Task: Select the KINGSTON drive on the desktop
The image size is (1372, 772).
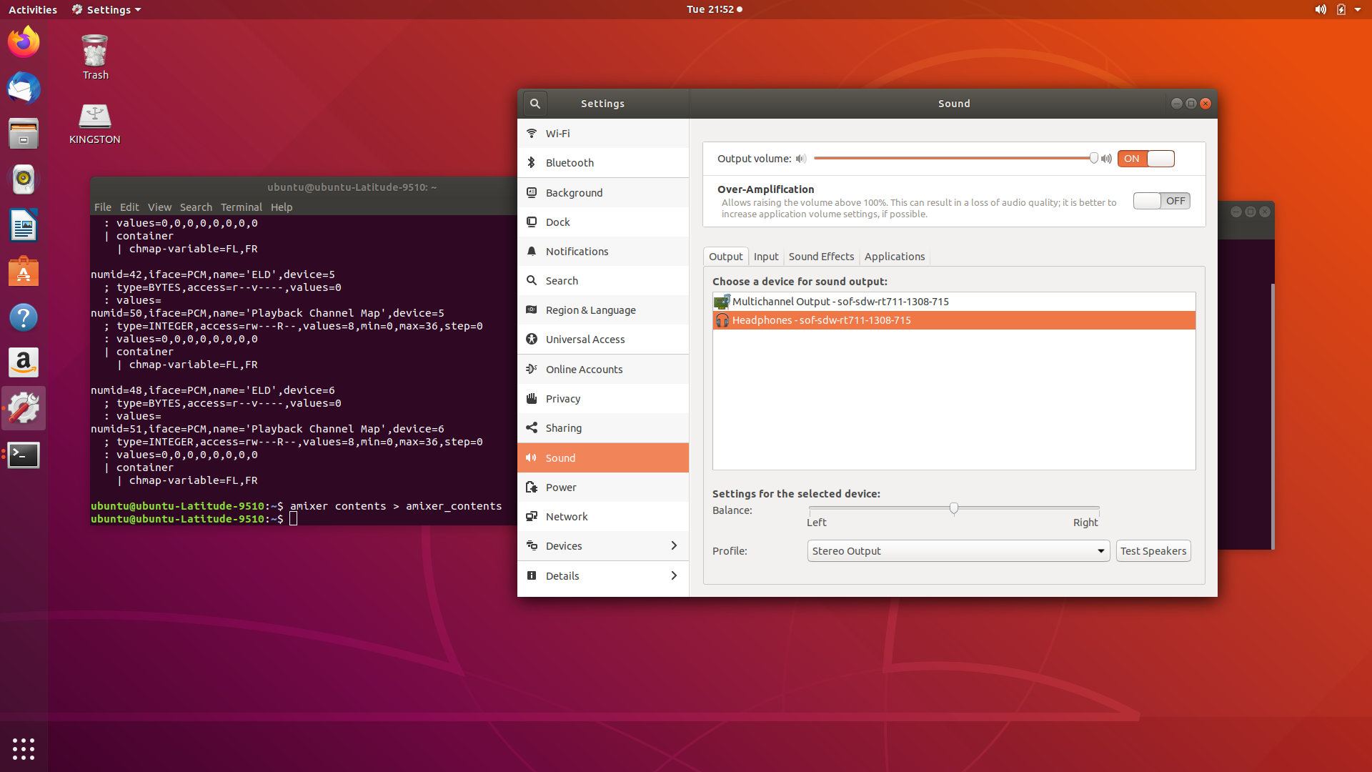Action: coord(95,123)
